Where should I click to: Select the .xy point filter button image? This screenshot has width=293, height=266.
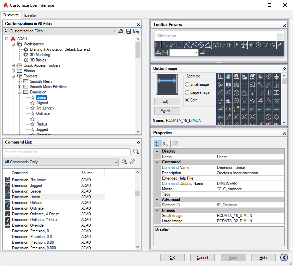point(269,109)
